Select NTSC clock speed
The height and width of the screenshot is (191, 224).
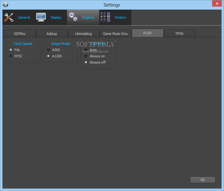point(16,56)
